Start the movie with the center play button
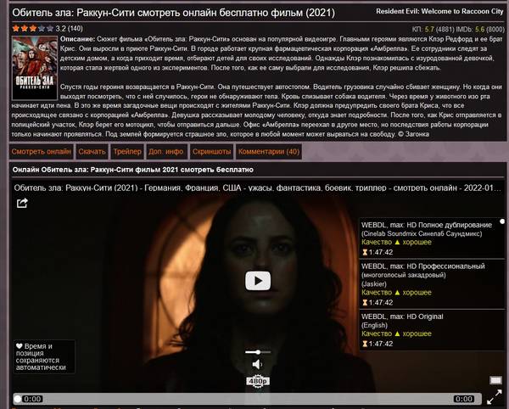 pyautogui.click(x=258, y=281)
